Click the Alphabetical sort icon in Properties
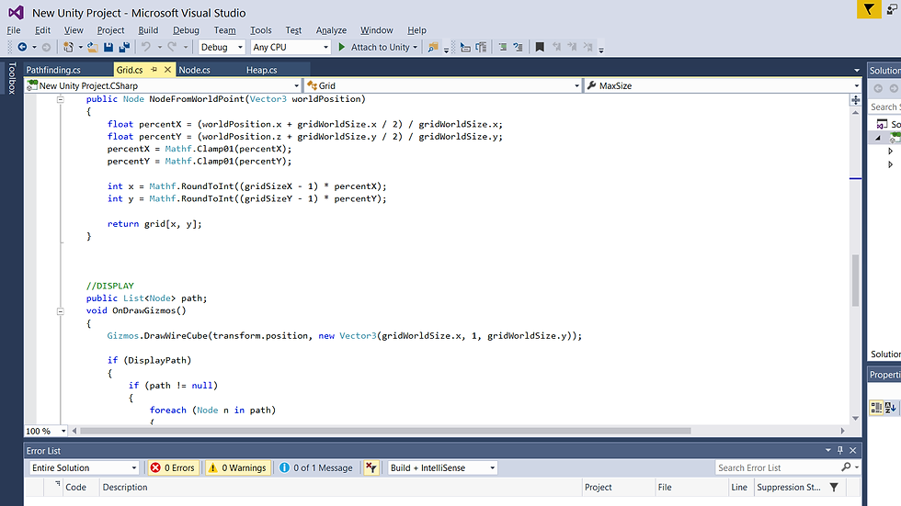Image resolution: width=901 pixels, height=506 pixels. 891,408
